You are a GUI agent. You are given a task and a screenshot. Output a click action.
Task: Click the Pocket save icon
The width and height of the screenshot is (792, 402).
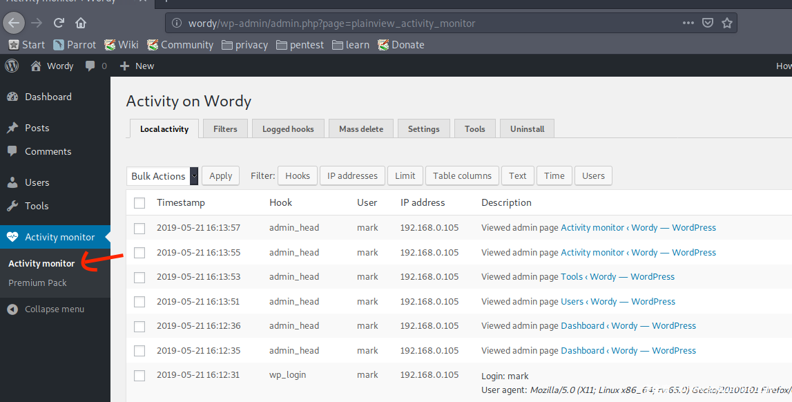708,23
